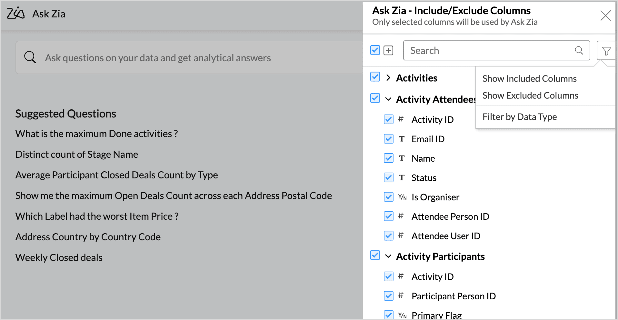Uncheck the Is Organiser checkbox

click(x=389, y=197)
